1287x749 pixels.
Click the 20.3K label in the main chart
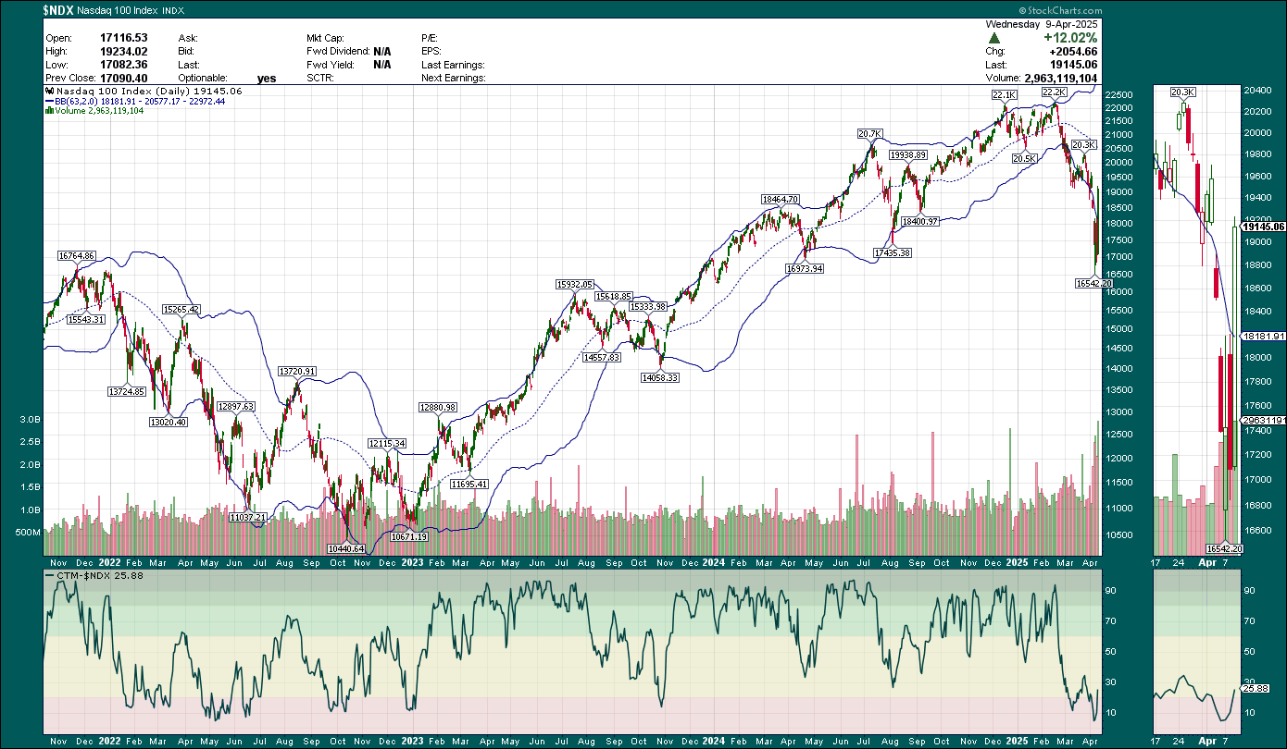point(1083,145)
